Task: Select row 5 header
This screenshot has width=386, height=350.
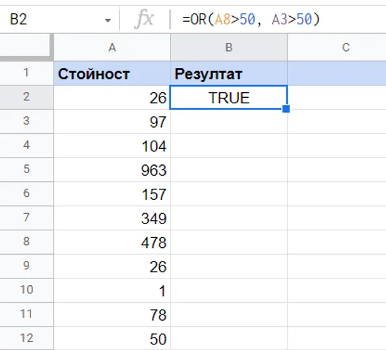Action: pyautogui.click(x=26, y=169)
